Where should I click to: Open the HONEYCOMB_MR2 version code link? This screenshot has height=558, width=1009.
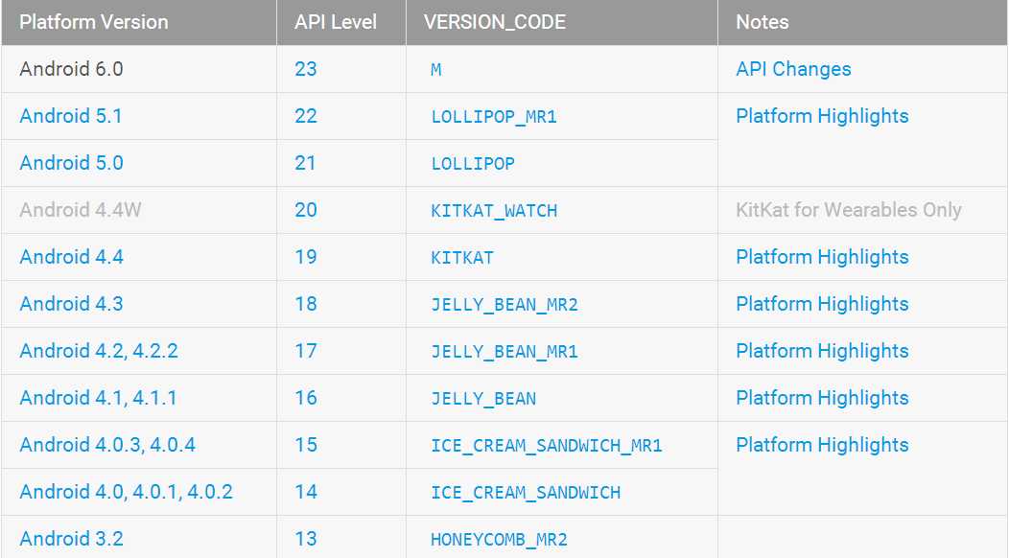[500, 540]
